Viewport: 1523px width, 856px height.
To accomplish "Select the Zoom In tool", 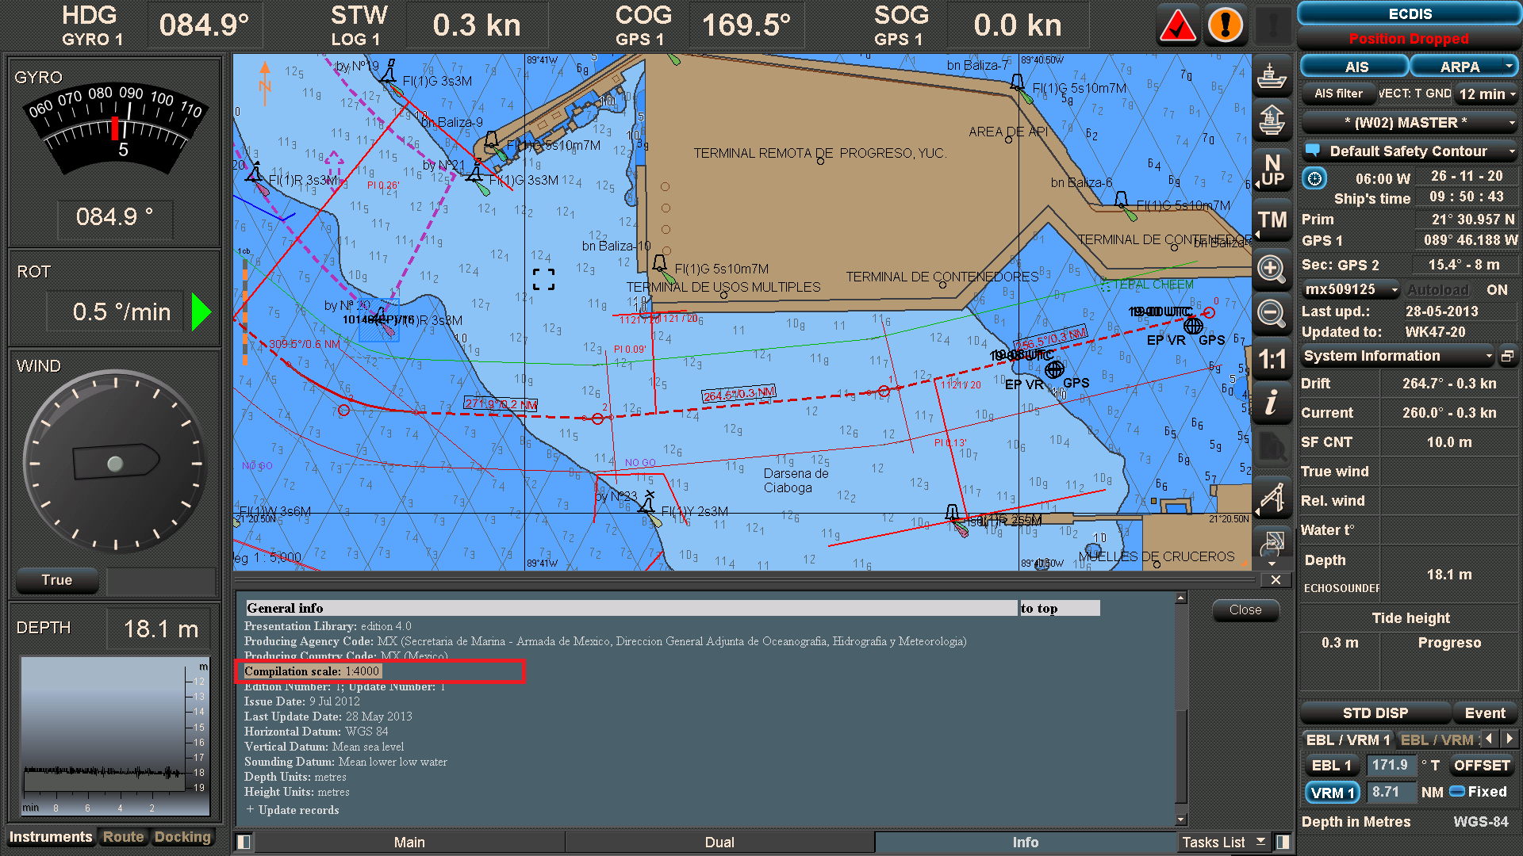I will coord(1272,269).
